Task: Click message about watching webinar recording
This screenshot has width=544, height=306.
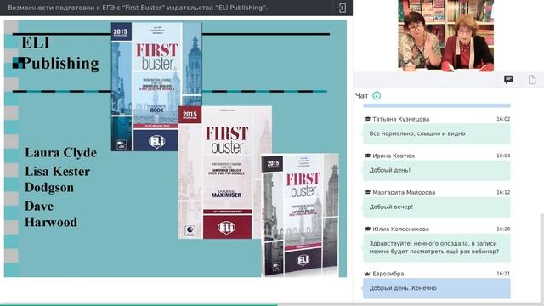Action: coord(436,247)
